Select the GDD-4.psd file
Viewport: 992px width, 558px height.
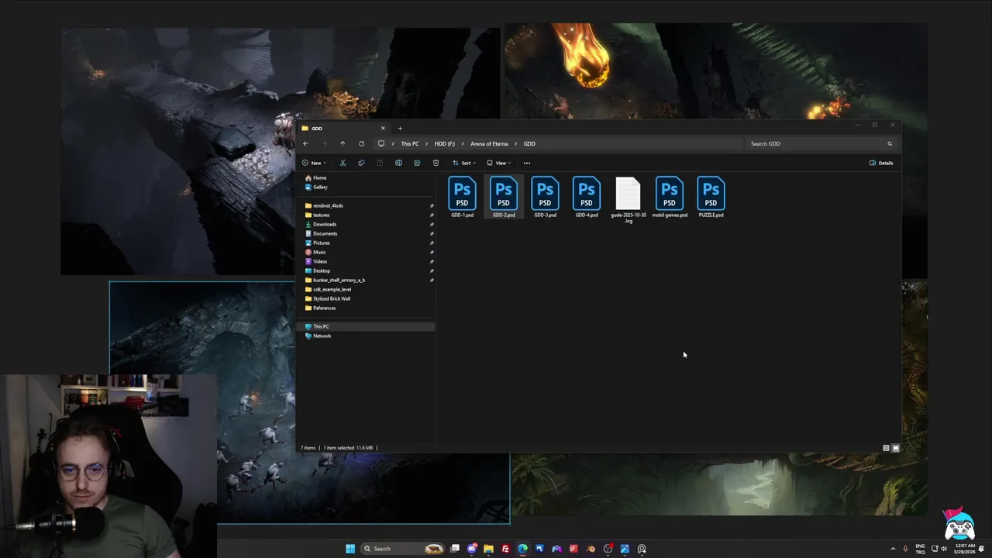(x=587, y=198)
